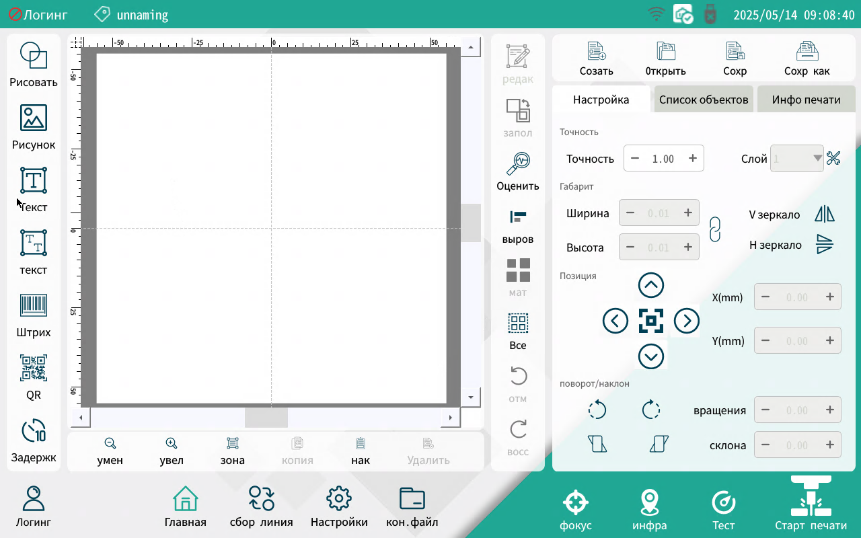Screen dimensions: 861x538
Task: Click the Сохр как save-as button
Action: 807,58
